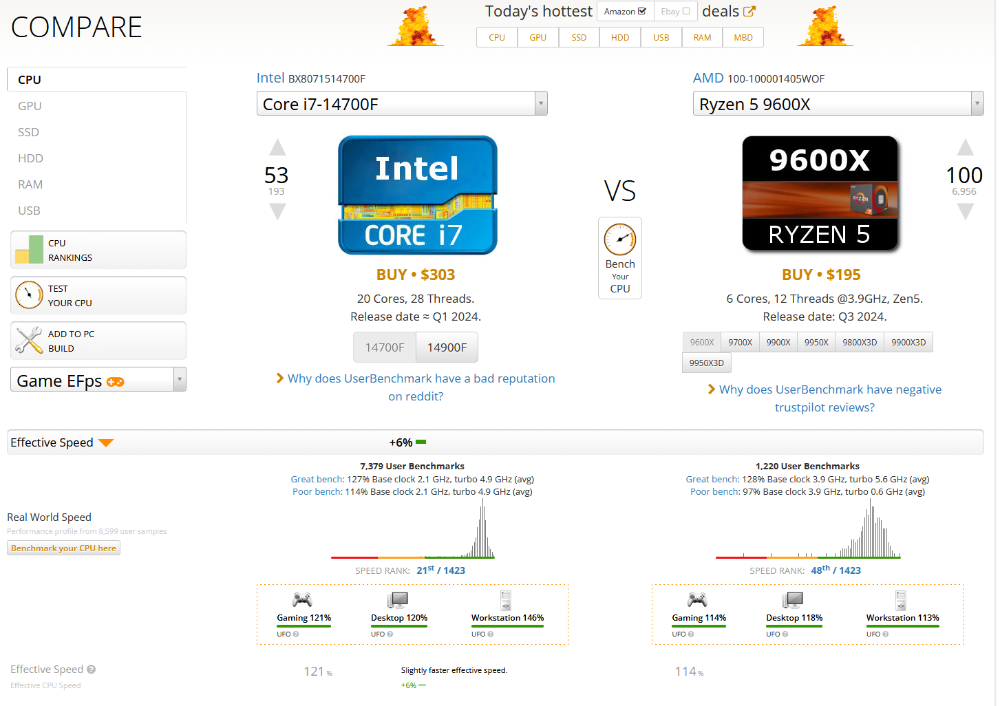1000x706 pixels.
Task: Click Add to PC Build tools icon
Action: pyautogui.click(x=29, y=341)
